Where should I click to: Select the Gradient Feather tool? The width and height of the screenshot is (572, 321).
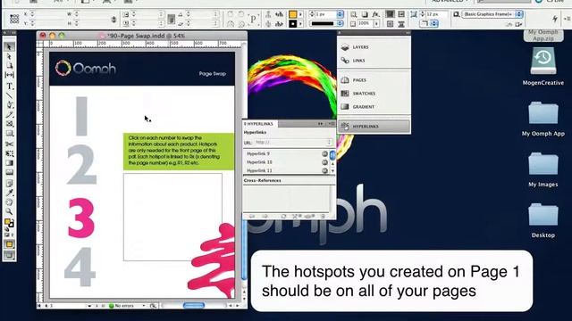click(9, 172)
